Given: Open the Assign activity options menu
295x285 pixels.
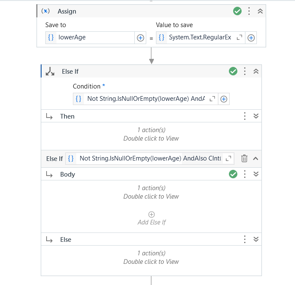Looking at the screenshot, I should click(249, 11).
